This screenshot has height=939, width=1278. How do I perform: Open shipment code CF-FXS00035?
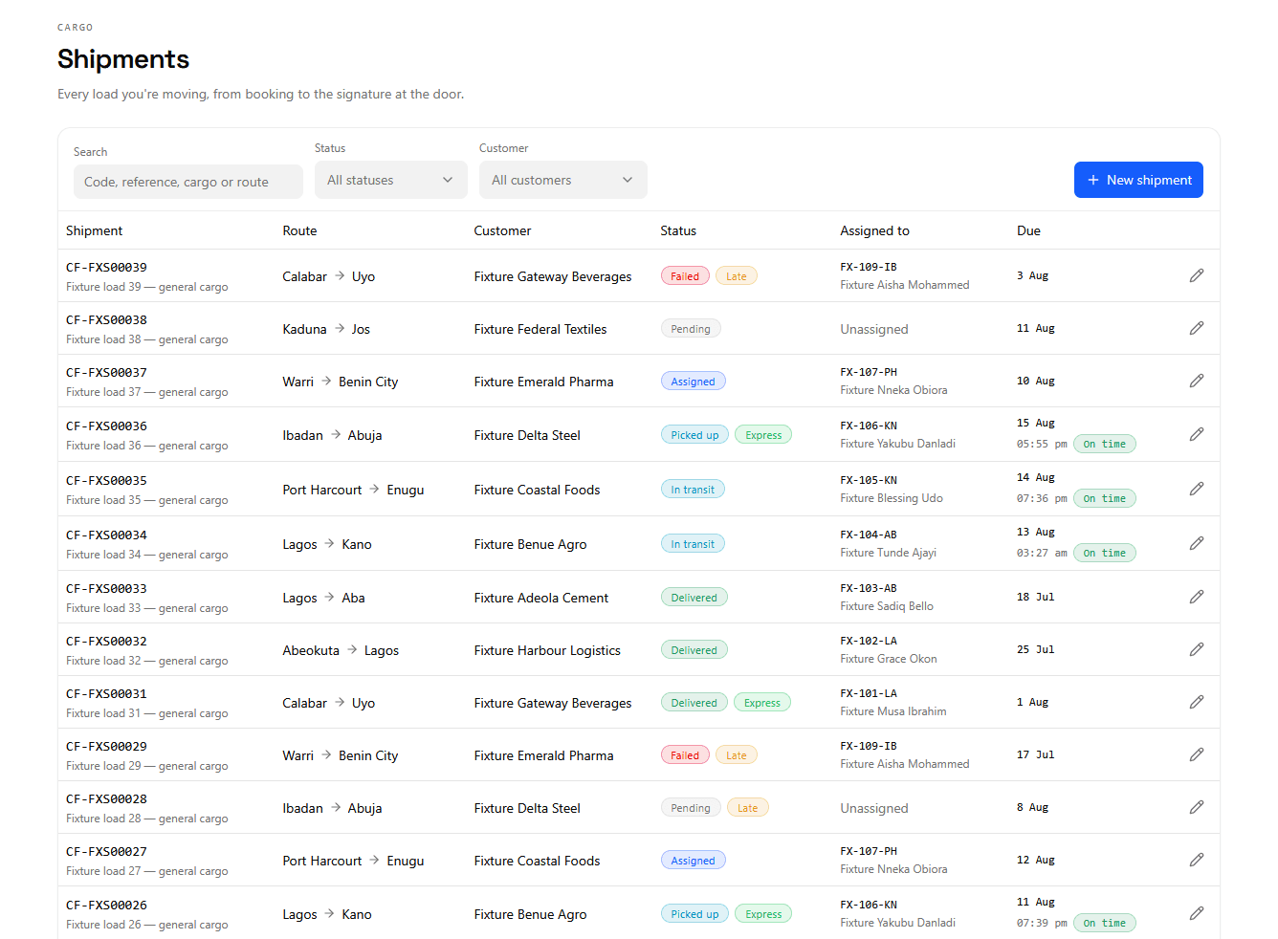tap(106, 481)
